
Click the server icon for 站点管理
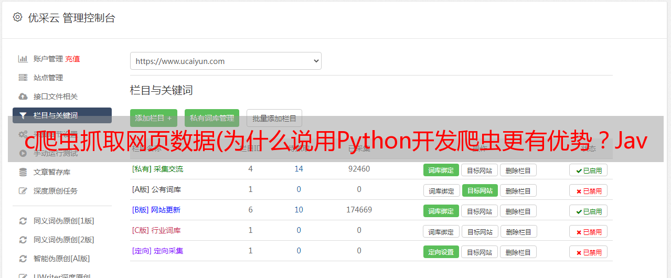click(23, 78)
